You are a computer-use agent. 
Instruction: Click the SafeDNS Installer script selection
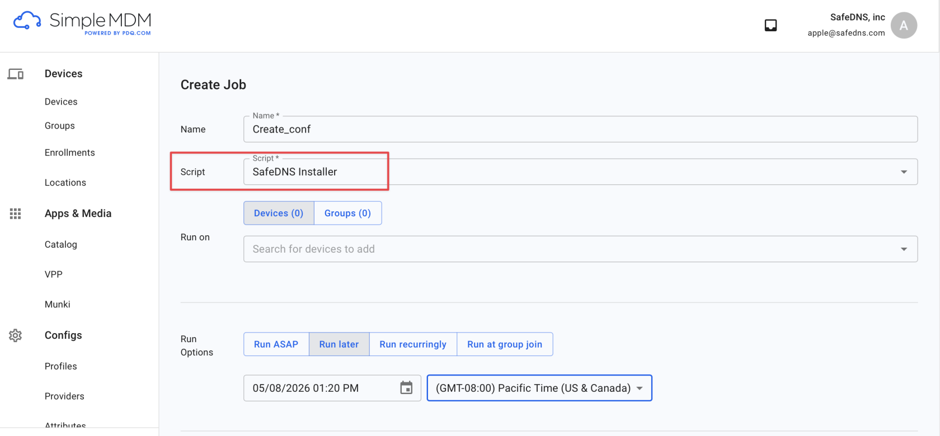pos(580,172)
